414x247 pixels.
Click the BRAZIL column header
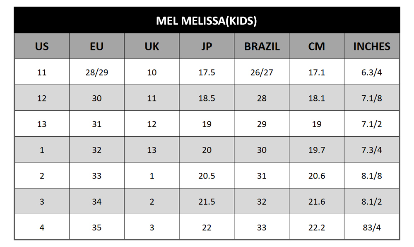coord(262,46)
